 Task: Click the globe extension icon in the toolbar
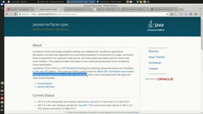(x=191, y=14)
